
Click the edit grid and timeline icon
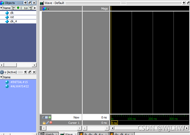46,117
